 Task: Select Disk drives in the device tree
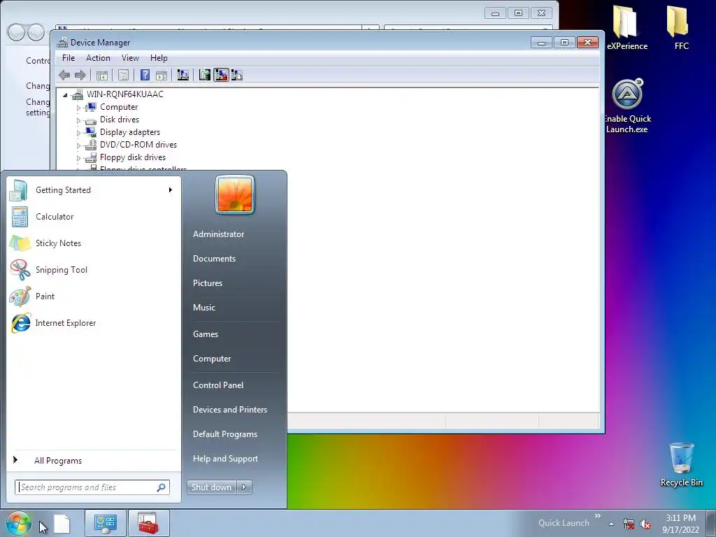(120, 119)
